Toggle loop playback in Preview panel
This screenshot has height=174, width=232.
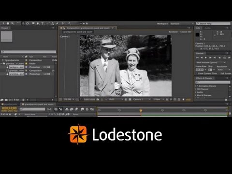pyautogui.click(x=225, y=58)
